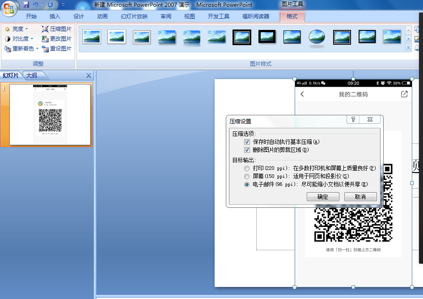Open the Undo history dropdown arrow
Viewport: 423px width, 299px height.
point(42,4)
